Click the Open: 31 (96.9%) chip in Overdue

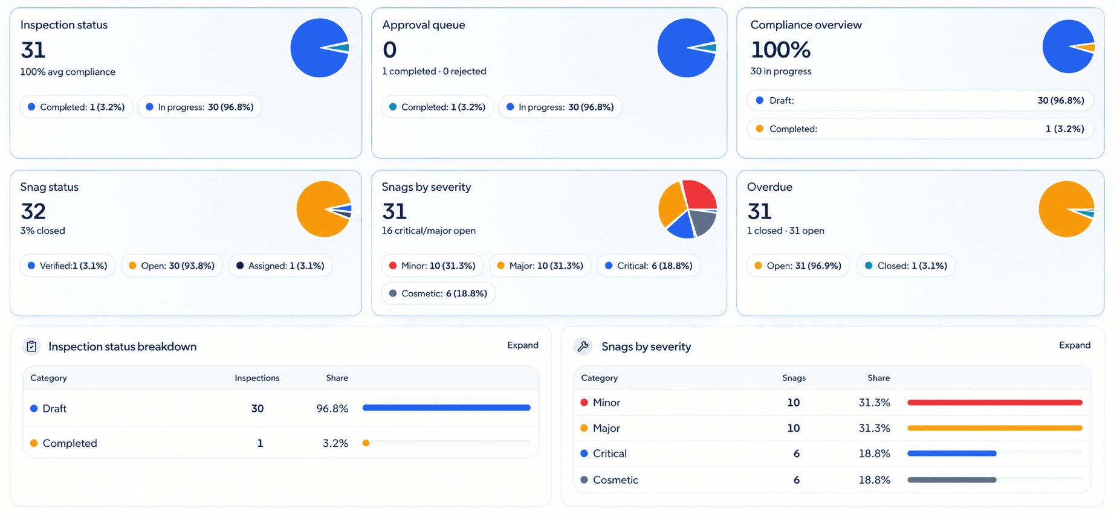798,266
